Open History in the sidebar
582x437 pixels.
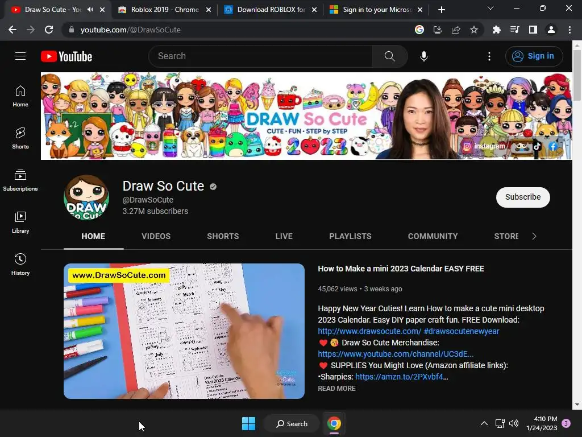[20, 264]
